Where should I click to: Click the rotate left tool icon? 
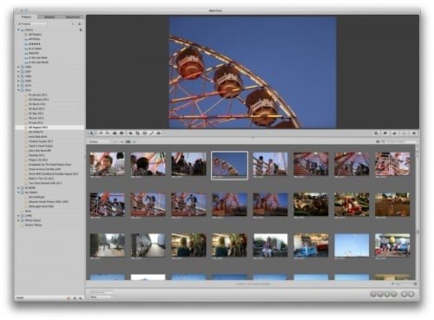[101, 134]
